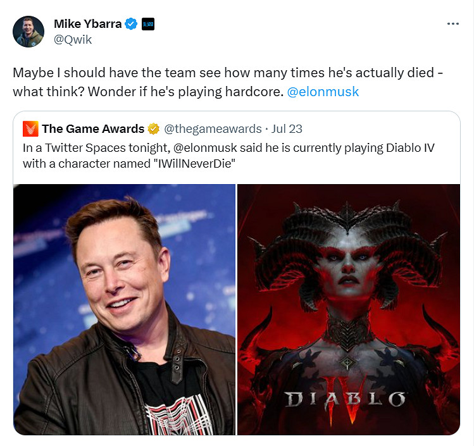Open the three-dot more options menu

[x=453, y=23]
